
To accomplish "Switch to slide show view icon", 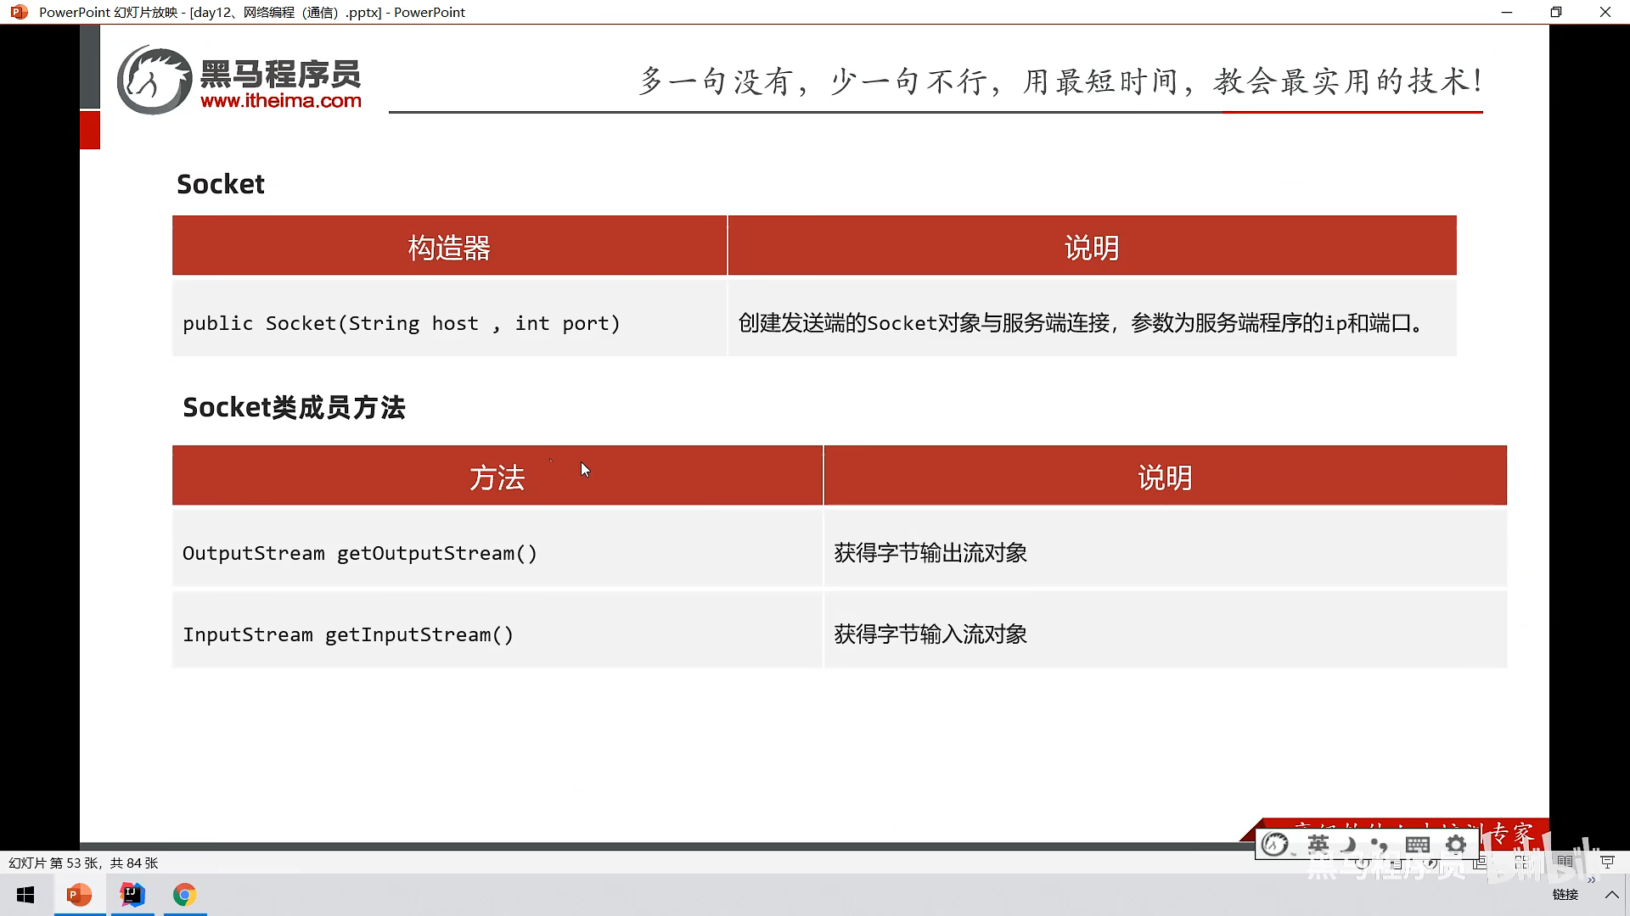I will coord(1607,863).
